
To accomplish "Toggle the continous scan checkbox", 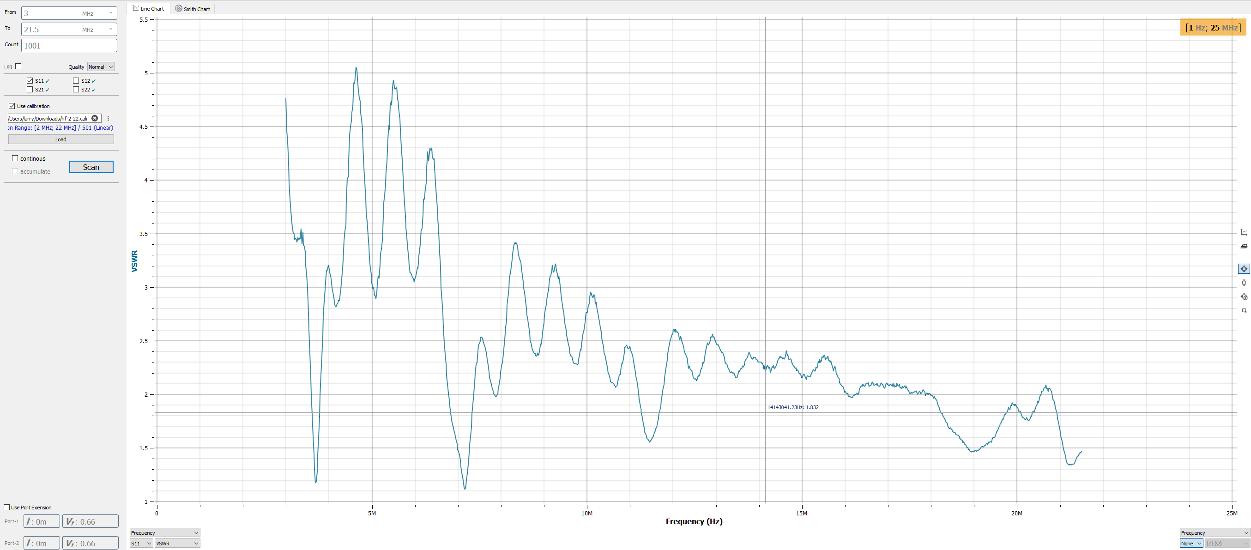I will [x=15, y=158].
